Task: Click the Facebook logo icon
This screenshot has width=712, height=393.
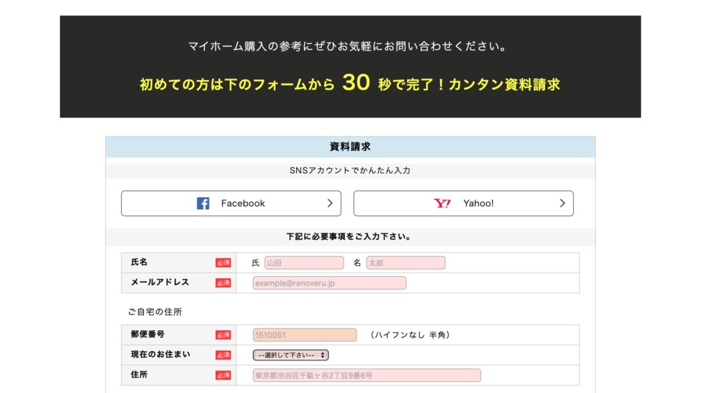Action: point(203,203)
